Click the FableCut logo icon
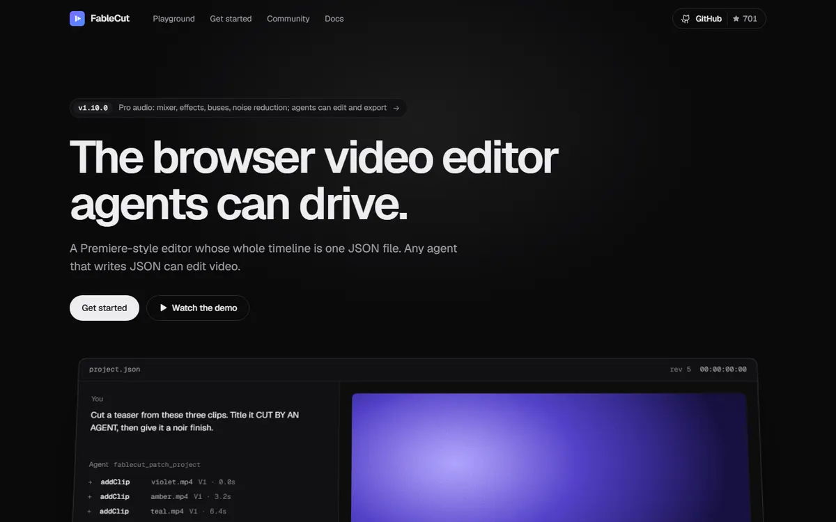 click(77, 19)
